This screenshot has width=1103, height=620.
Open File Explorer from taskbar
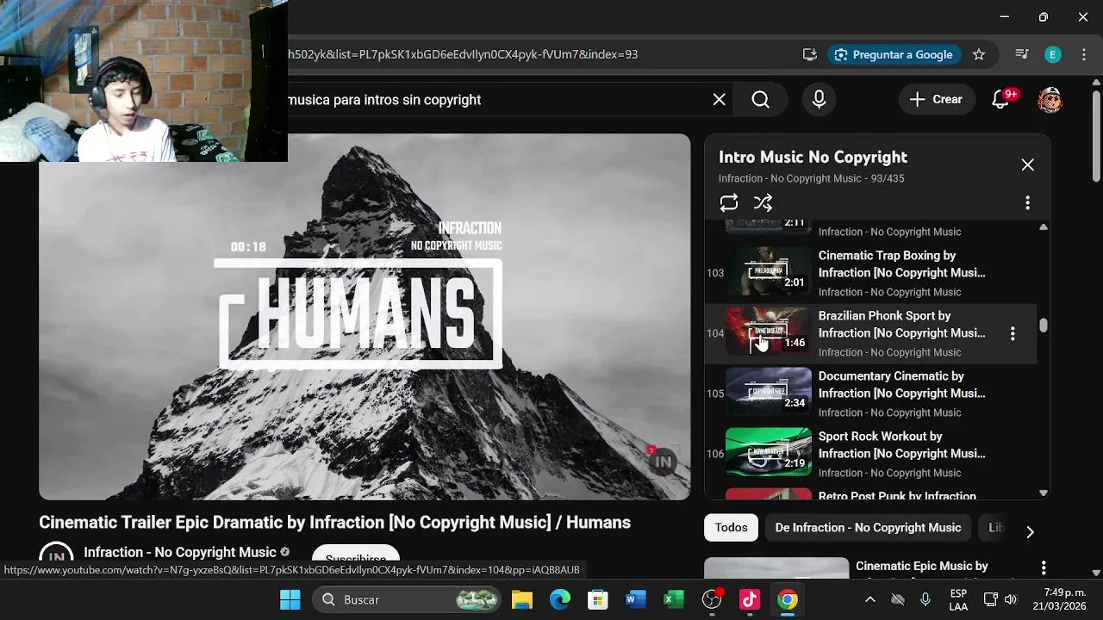[522, 599]
